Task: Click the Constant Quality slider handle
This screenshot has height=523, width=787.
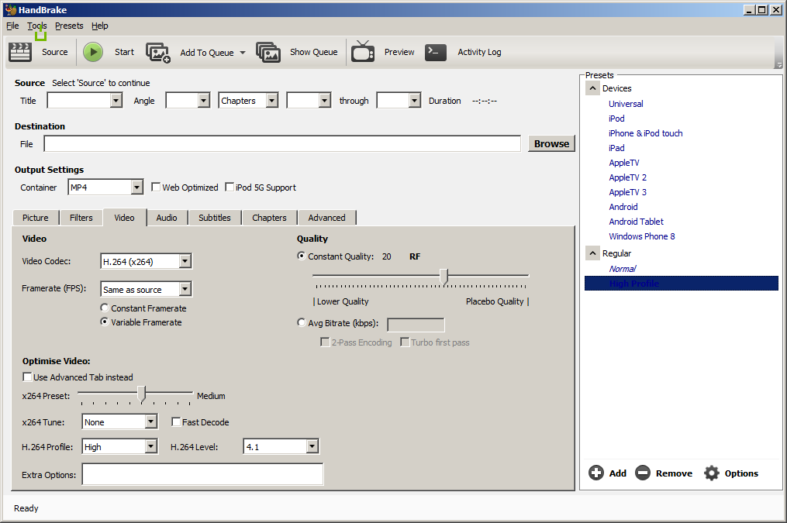Action: (x=444, y=277)
